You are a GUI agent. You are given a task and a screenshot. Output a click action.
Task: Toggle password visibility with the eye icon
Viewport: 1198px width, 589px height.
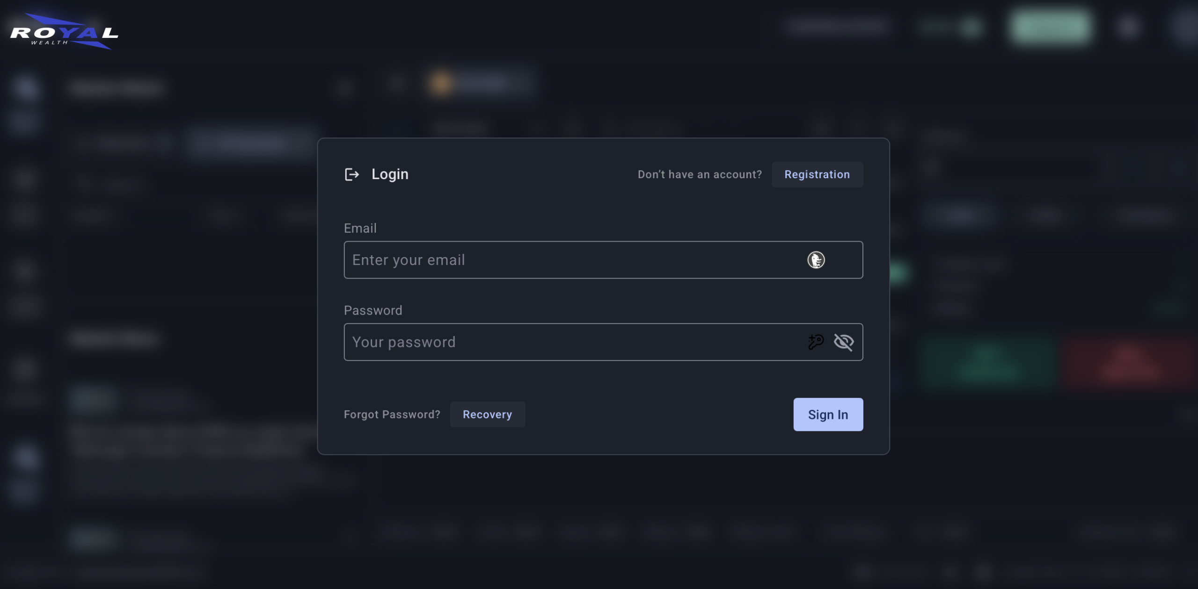point(844,342)
